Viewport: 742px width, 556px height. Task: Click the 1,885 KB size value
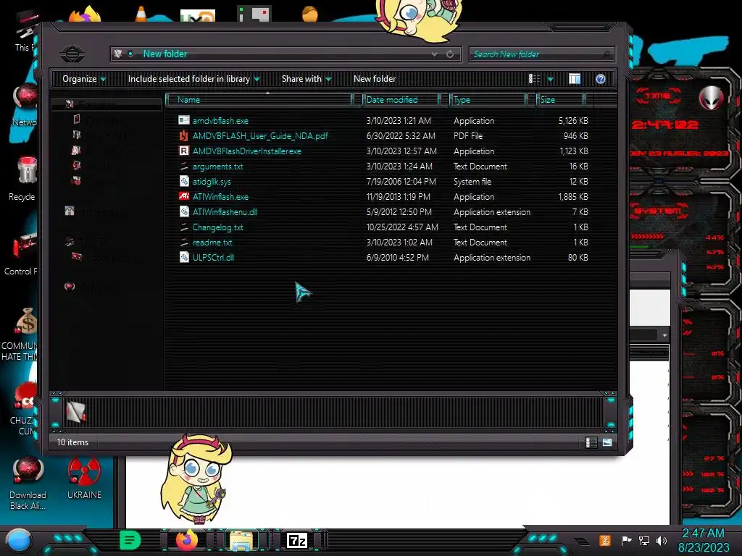573,197
